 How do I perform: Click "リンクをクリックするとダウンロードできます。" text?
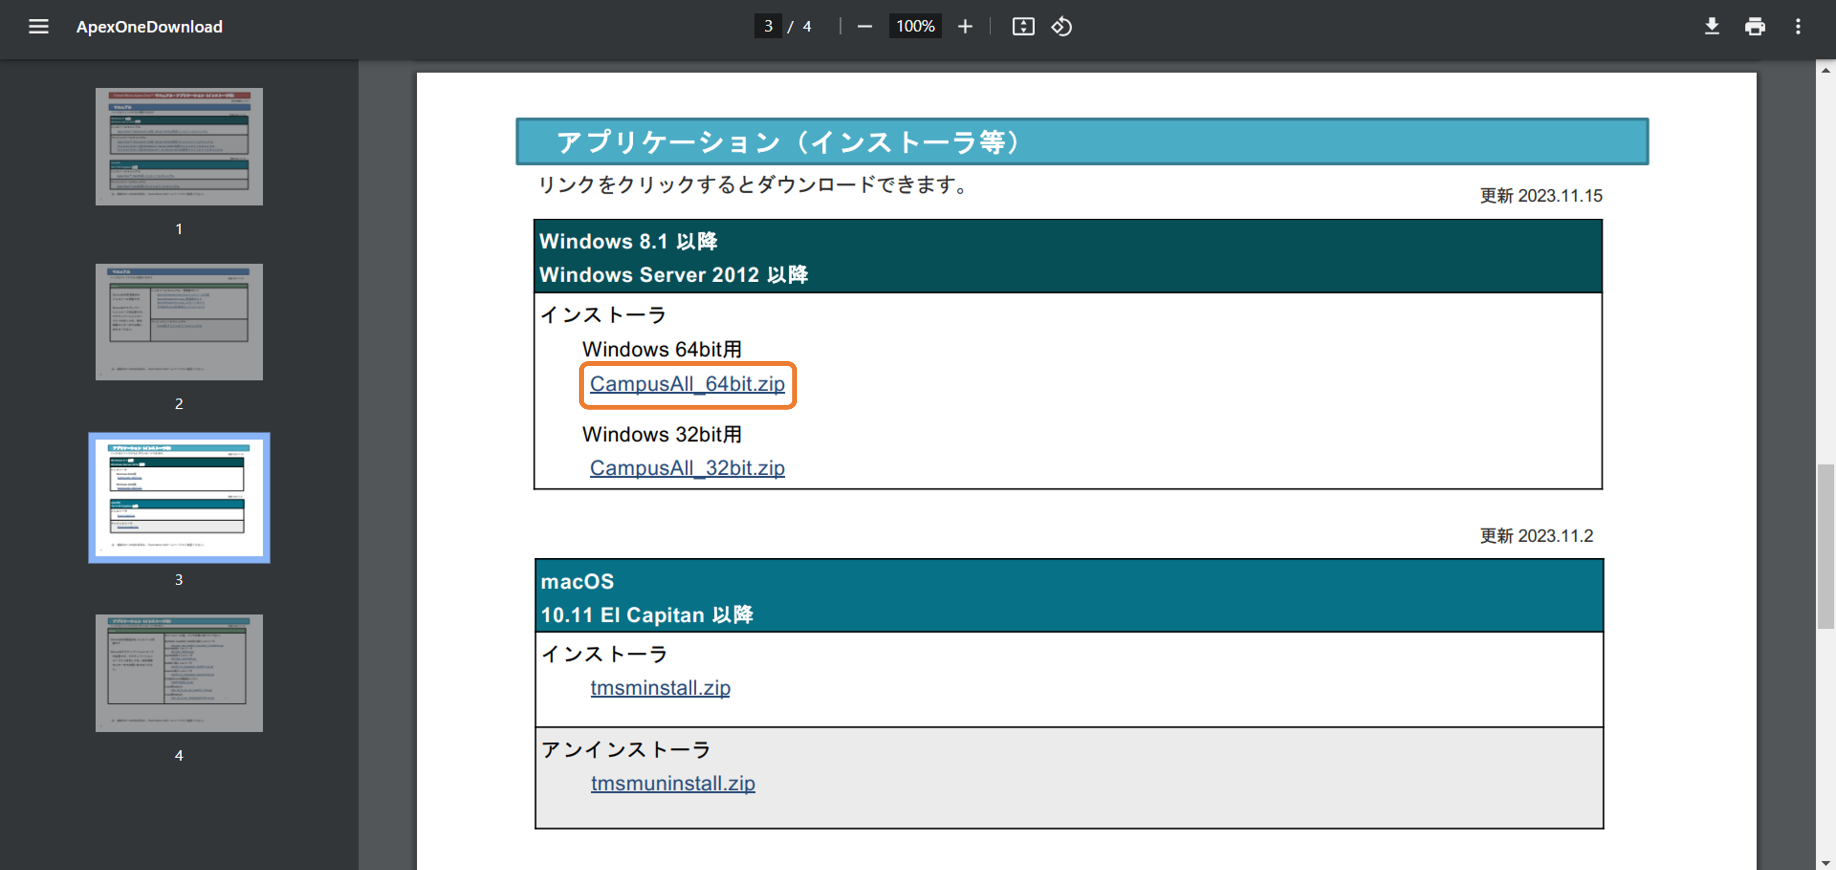(x=754, y=185)
